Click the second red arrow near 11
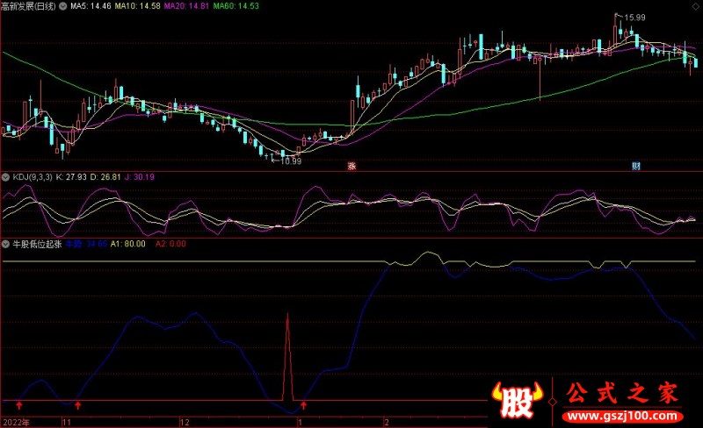The height and width of the screenshot is (428, 703). tap(78, 405)
